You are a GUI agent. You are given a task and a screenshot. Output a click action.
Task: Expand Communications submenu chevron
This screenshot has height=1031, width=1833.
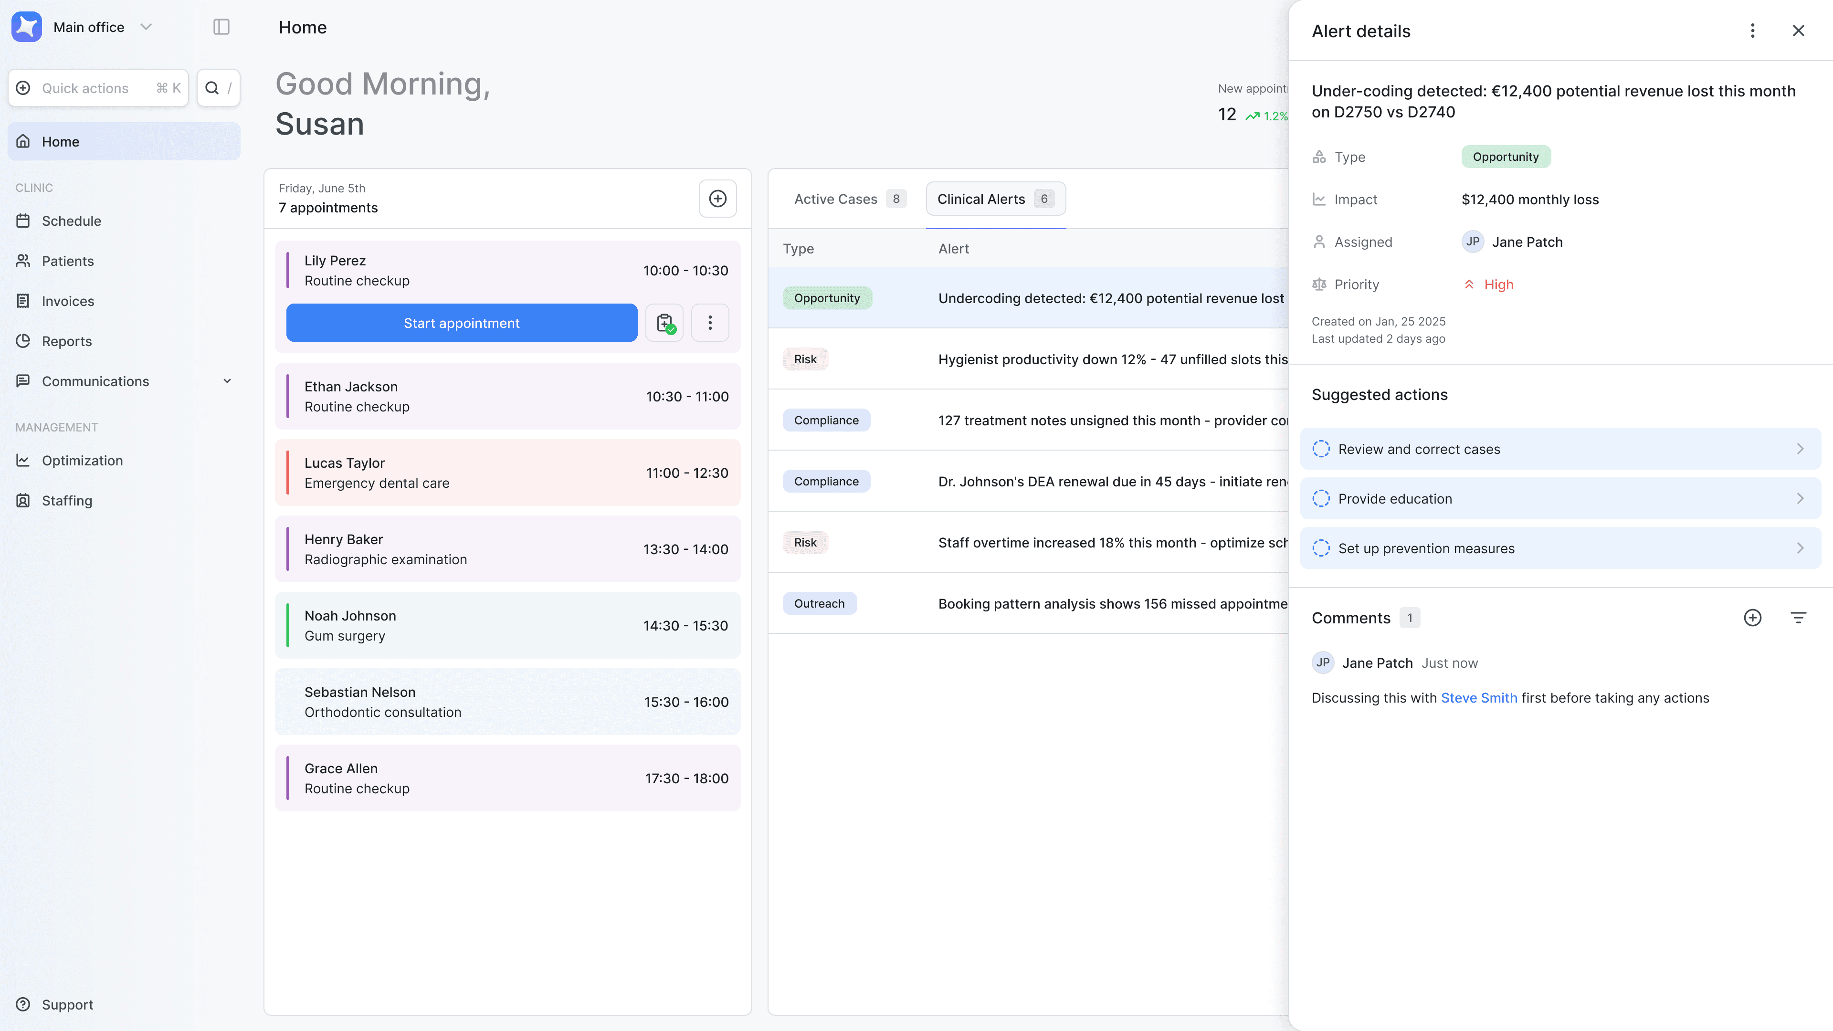227,381
